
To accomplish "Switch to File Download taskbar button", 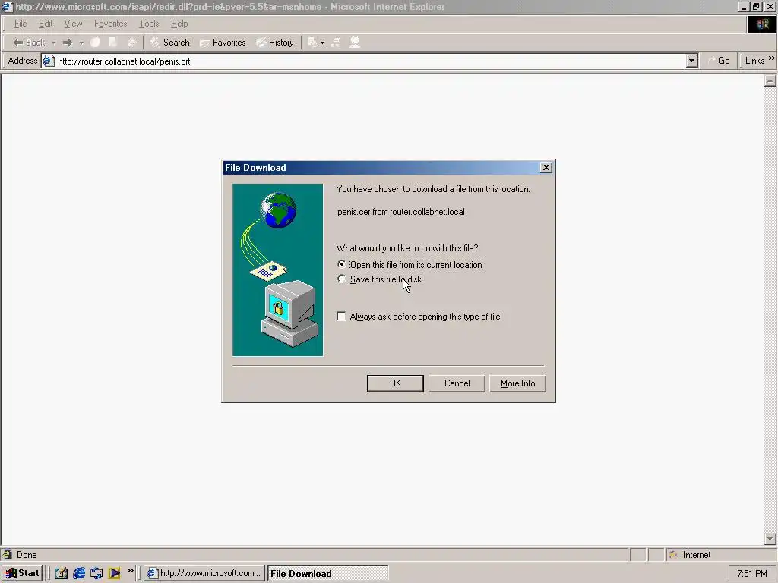I will [327, 573].
